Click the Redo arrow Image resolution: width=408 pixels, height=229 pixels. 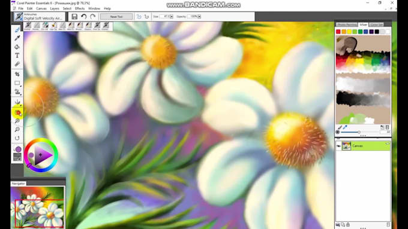(93, 17)
